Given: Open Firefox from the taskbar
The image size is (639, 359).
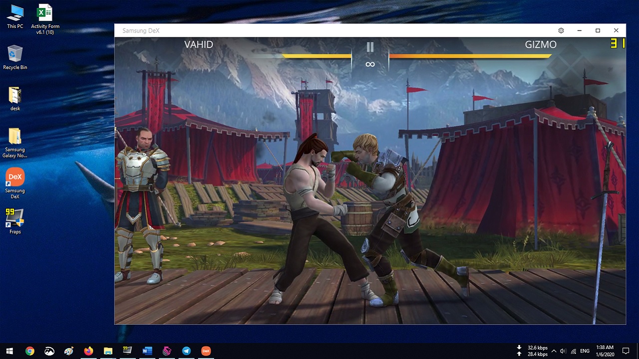Looking at the screenshot, I should (88, 351).
